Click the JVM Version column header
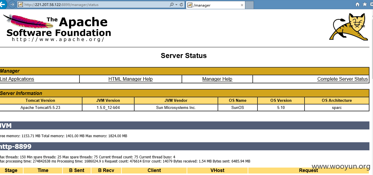 tap(108, 100)
